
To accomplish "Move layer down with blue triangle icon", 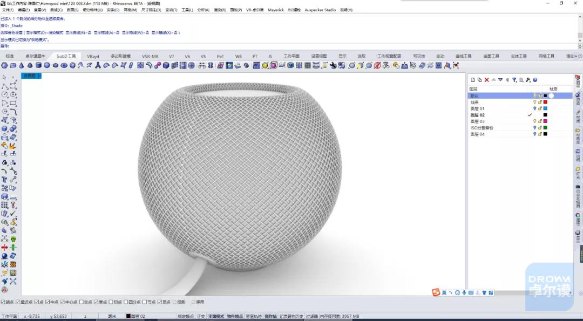I will 500,80.
